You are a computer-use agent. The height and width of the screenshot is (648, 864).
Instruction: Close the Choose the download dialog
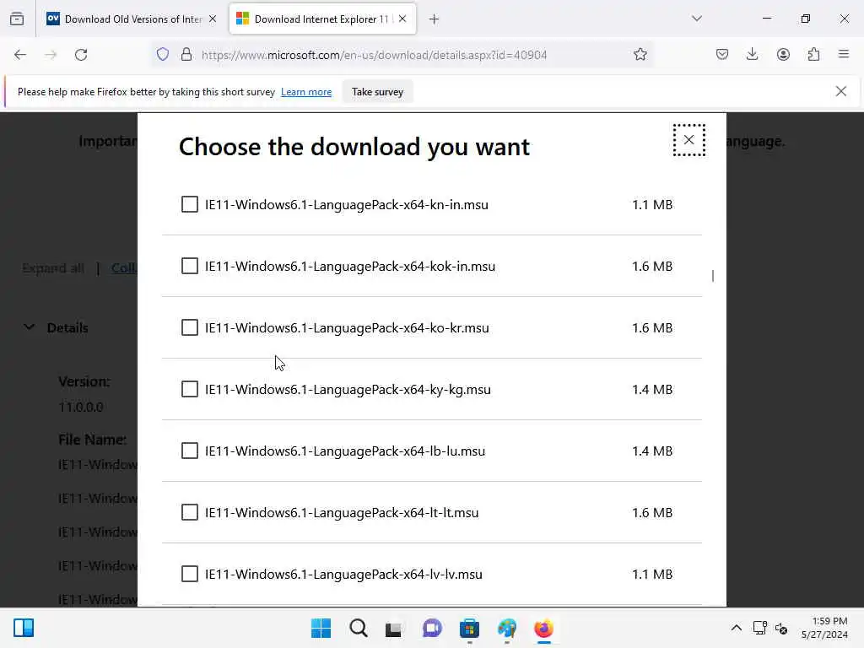pos(688,140)
